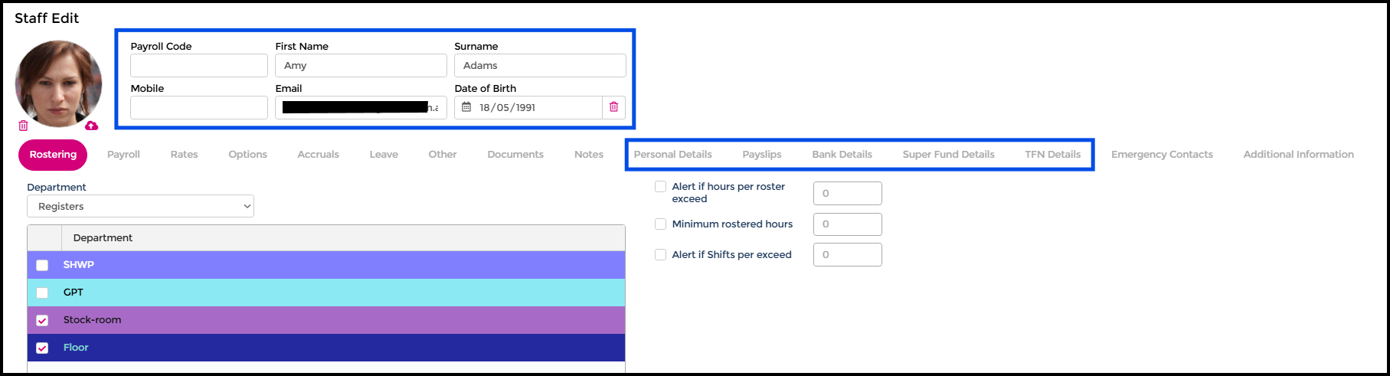Switch to the Payroll tab
The width and height of the screenshot is (1390, 376).
(123, 155)
